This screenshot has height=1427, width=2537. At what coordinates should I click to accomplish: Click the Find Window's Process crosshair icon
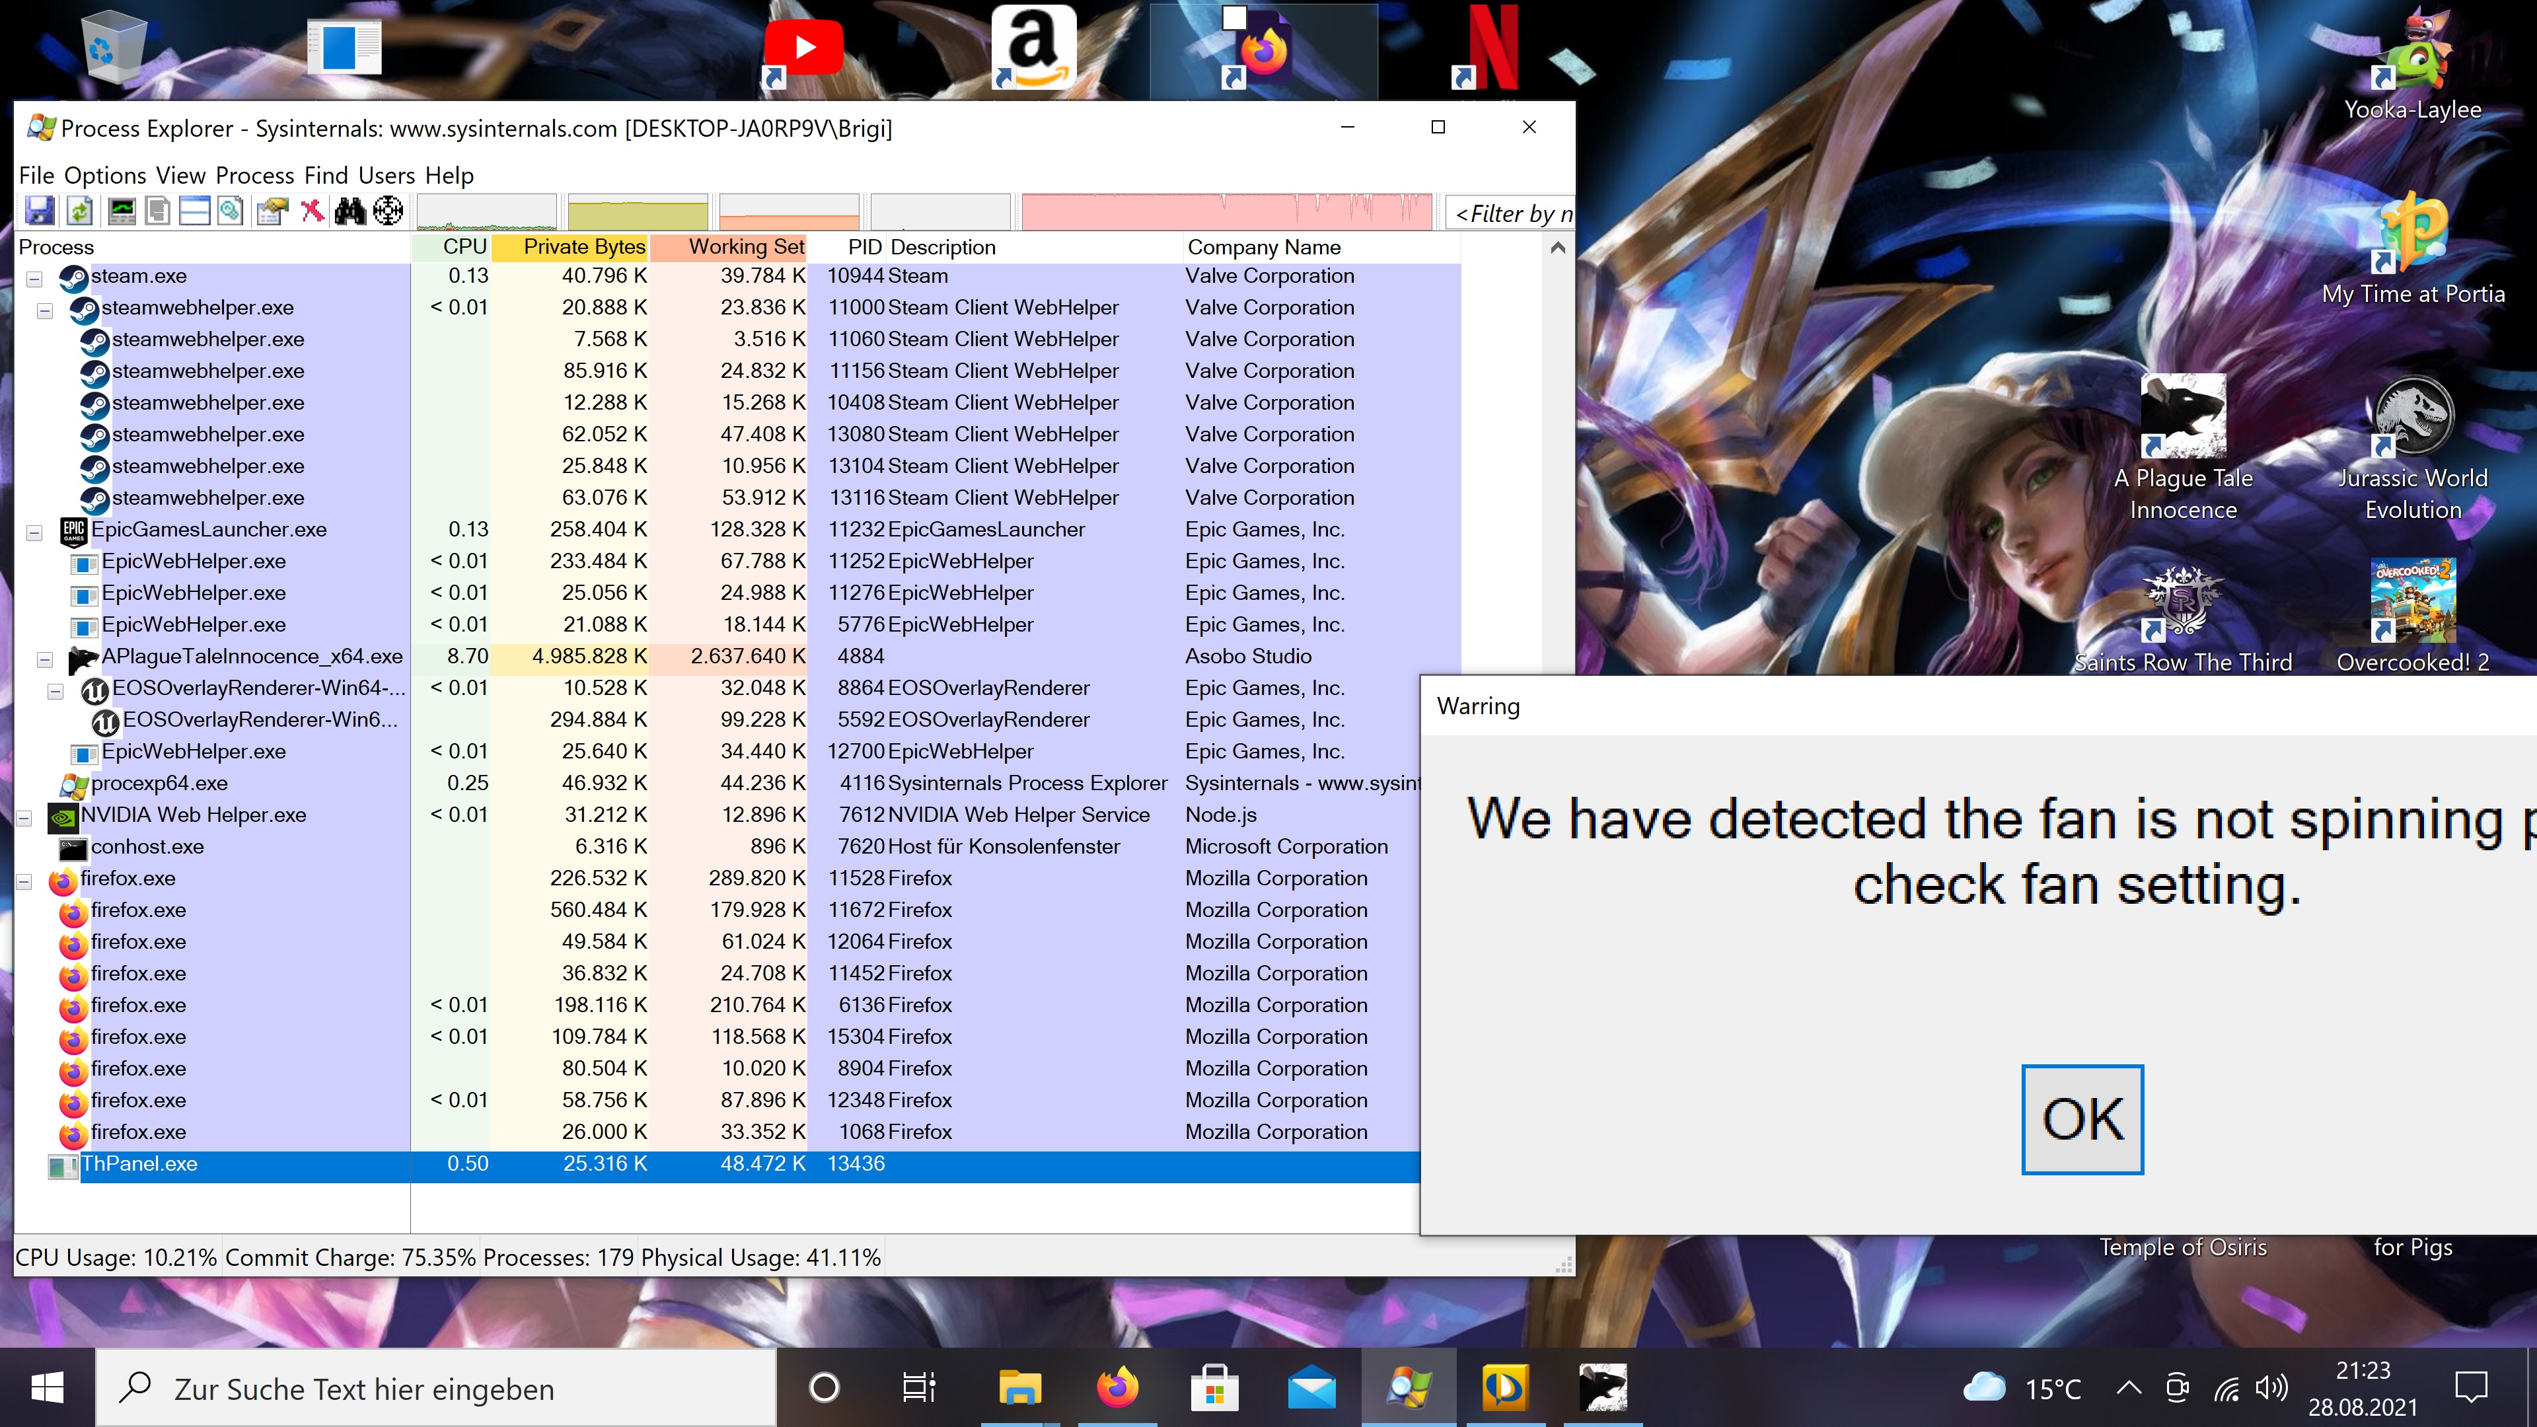pos(388,211)
